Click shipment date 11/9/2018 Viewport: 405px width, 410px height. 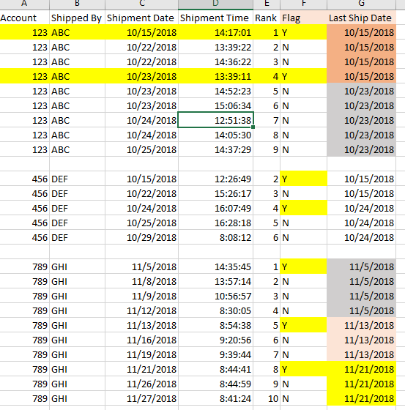[x=141, y=296]
